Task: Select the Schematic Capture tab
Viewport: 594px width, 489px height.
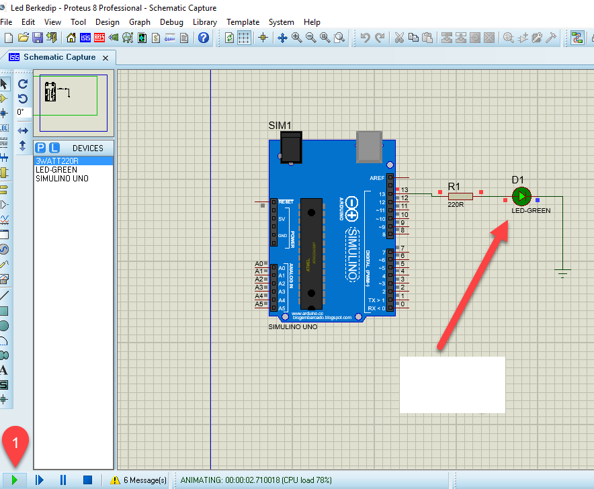Action: pos(59,57)
